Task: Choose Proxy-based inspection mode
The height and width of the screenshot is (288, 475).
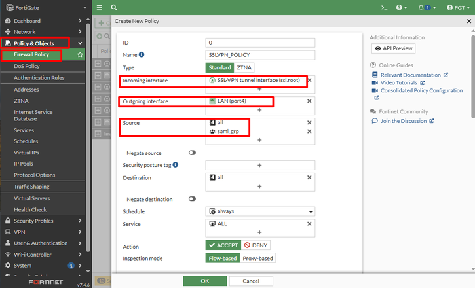Action: pyautogui.click(x=257, y=258)
